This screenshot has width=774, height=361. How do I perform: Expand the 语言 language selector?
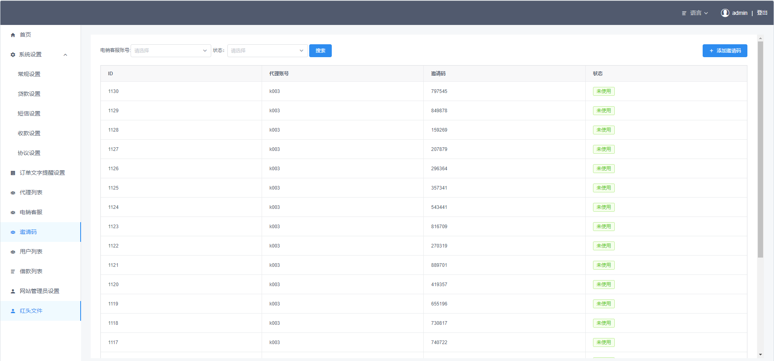[x=695, y=13]
